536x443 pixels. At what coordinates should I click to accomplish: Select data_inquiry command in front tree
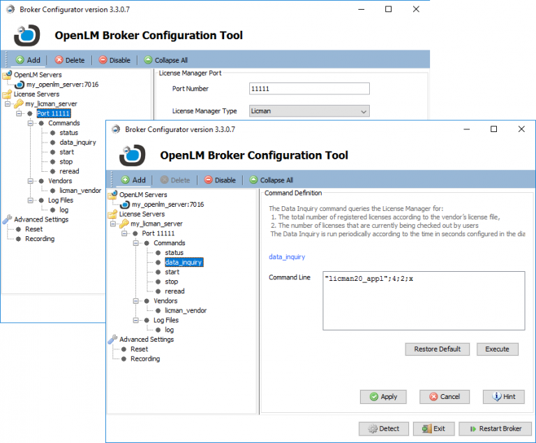click(184, 263)
